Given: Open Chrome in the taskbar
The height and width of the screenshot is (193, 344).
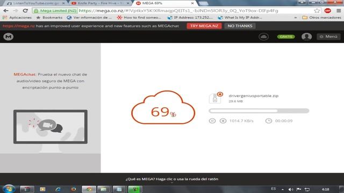Looking at the screenshot, I should 89,189.
